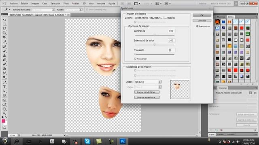Image resolution: width=259 pixels, height=145 pixels.
Task: Open the Imagen menu
Action: (x=35, y=4)
